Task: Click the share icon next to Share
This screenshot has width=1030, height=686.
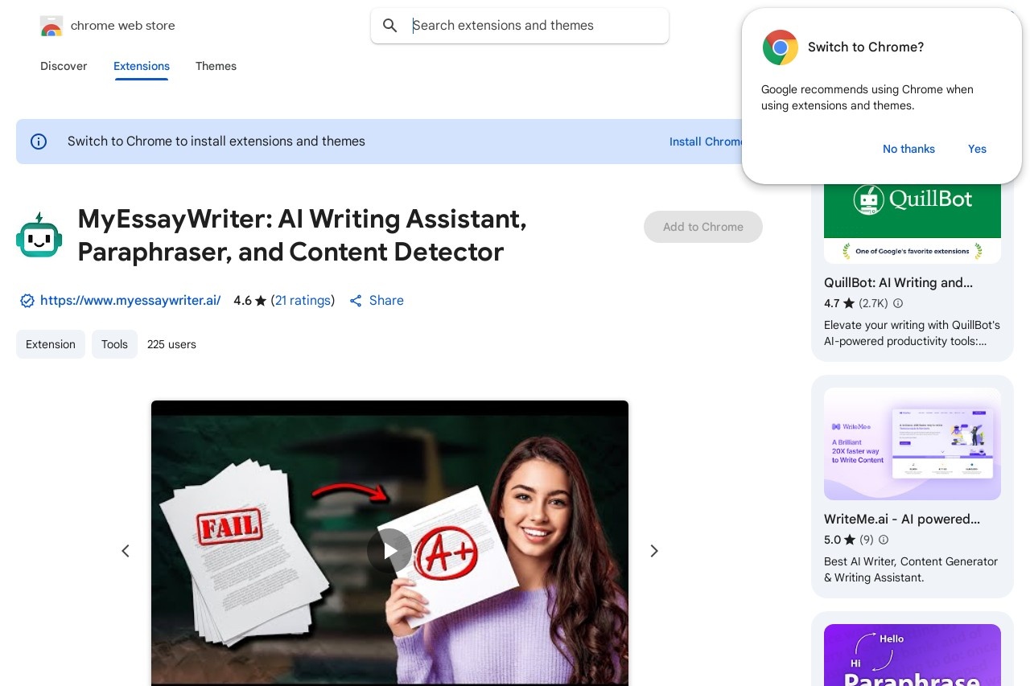Action: coord(356,301)
